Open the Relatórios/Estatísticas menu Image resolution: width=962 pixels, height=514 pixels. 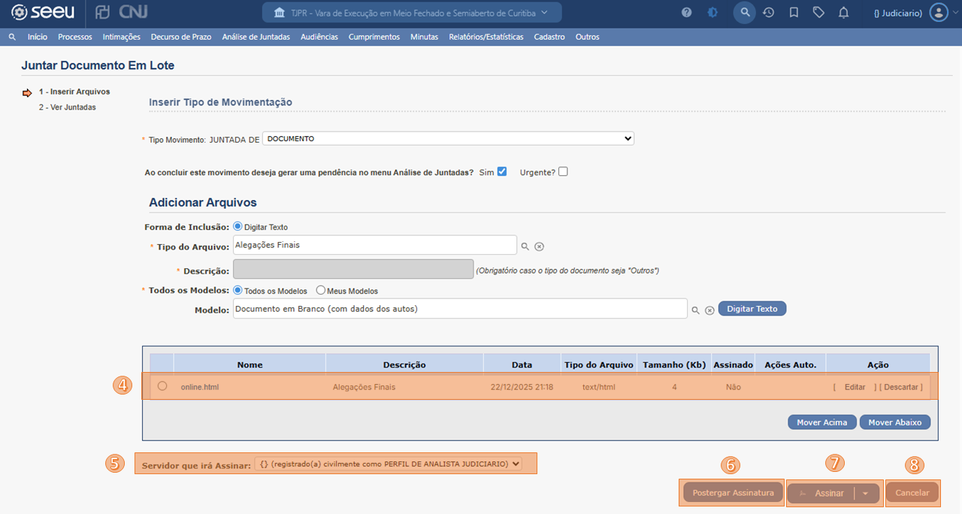click(486, 37)
